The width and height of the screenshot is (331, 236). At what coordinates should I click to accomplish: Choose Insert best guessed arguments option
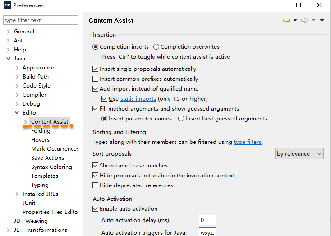tap(181, 119)
